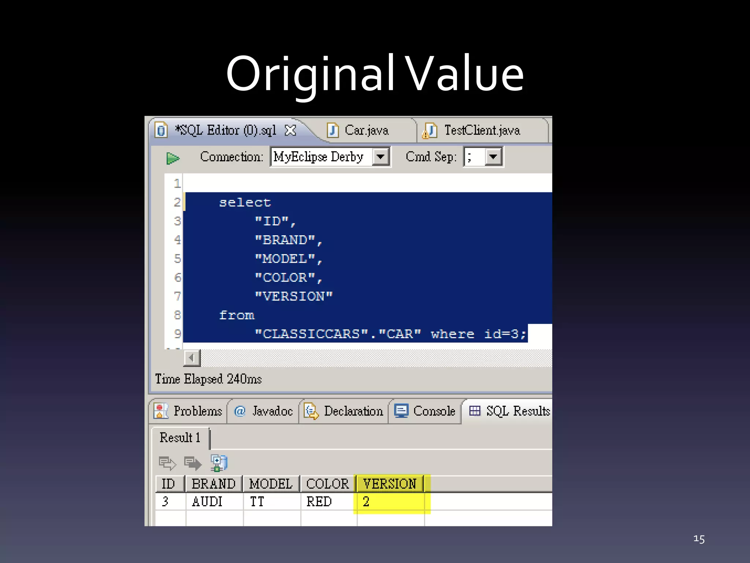Select the VERSION value 2 cell
The height and width of the screenshot is (563, 750).
[390, 501]
